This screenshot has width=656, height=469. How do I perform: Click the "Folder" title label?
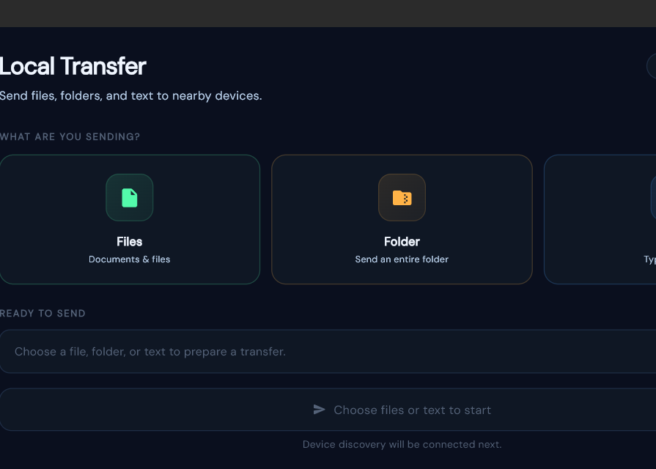tap(402, 242)
